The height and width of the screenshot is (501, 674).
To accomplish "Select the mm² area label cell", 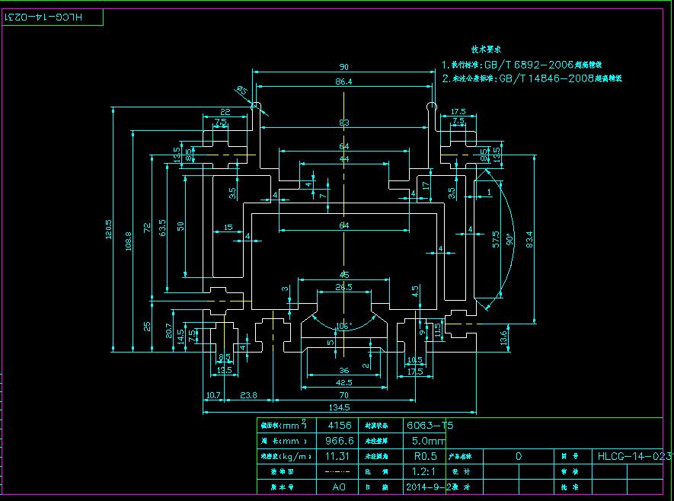I will tap(286, 425).
